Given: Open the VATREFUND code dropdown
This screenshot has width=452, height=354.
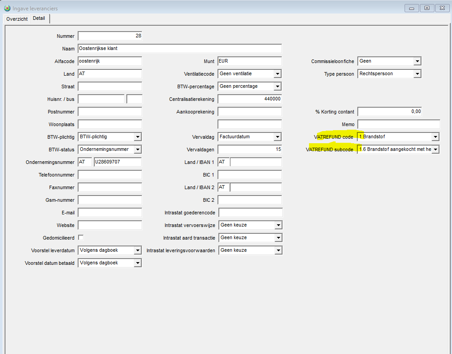Looking at the screenshot, I should click(435, 137).
